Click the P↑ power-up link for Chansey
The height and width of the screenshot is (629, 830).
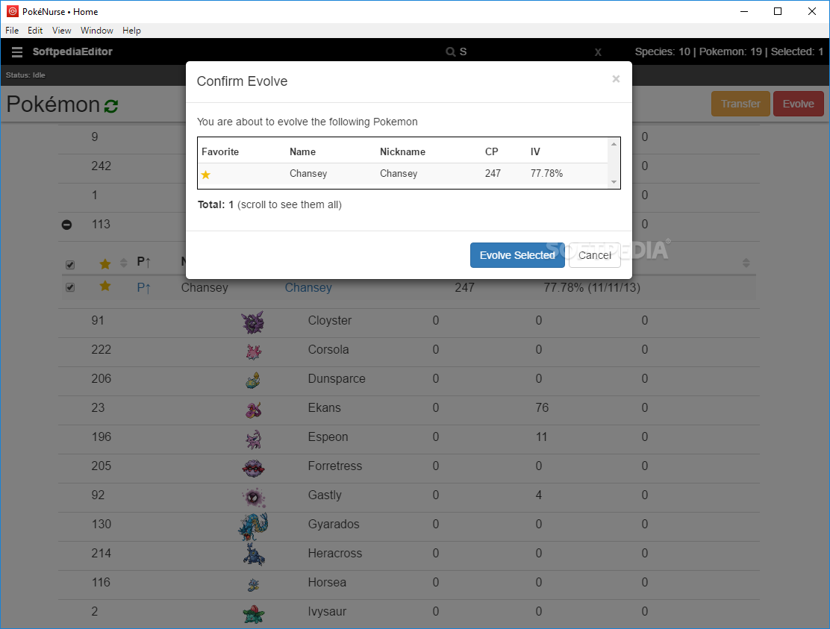click(x=143, y=288)
